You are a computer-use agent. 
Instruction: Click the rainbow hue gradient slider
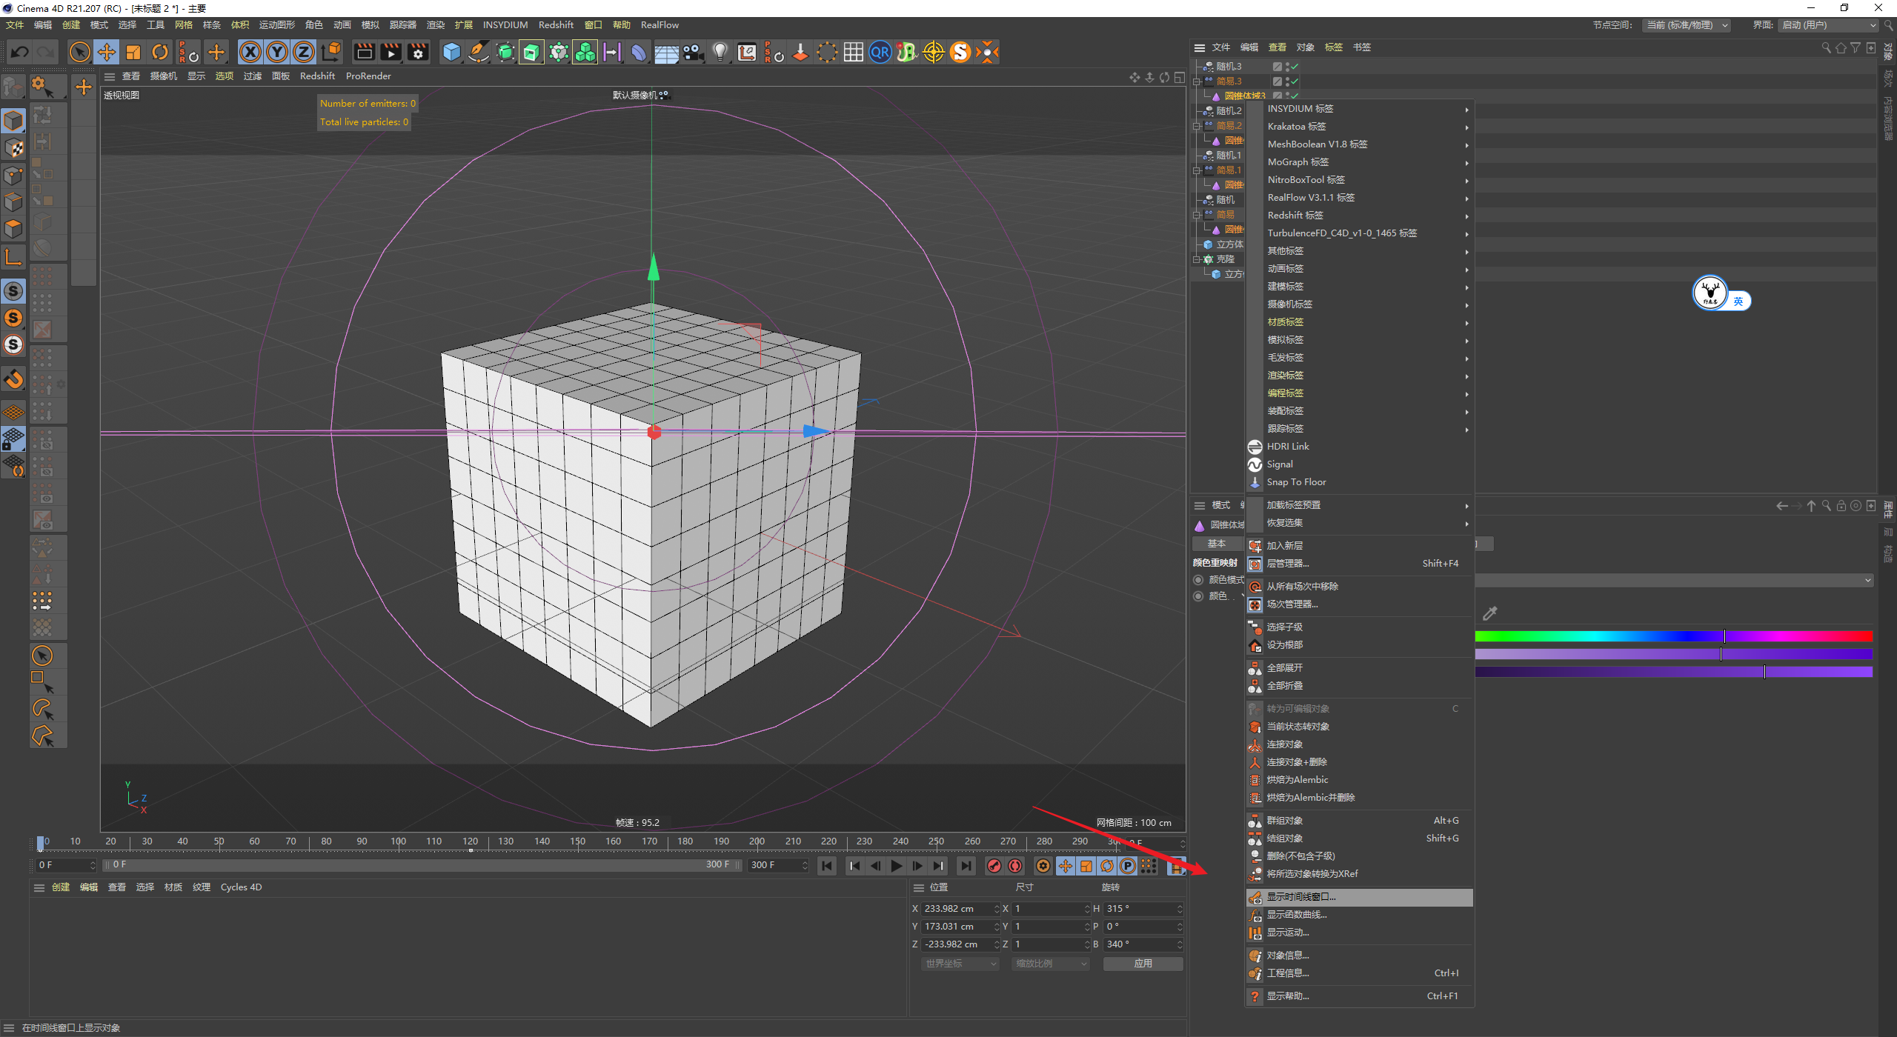[1673, 636]
